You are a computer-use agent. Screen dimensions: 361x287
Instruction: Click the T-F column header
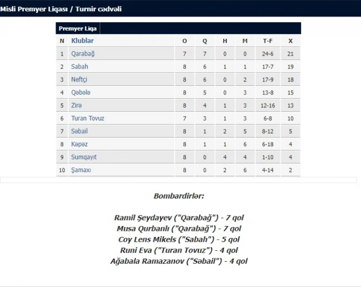coord(268,41)
